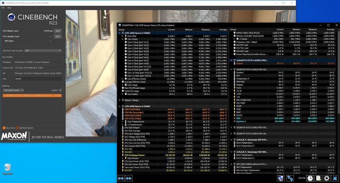340x183 pixels.
Task: Expand the Memory Timings section
Action: tap(119, 100)
